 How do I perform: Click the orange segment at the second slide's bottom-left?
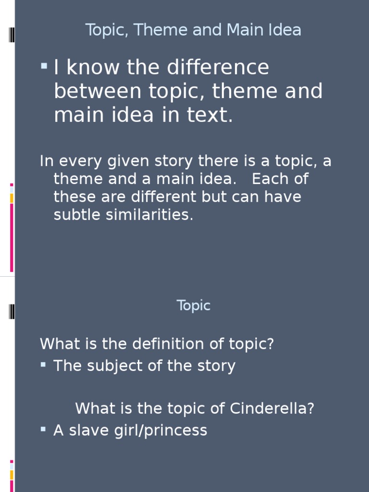pos(12,475)
